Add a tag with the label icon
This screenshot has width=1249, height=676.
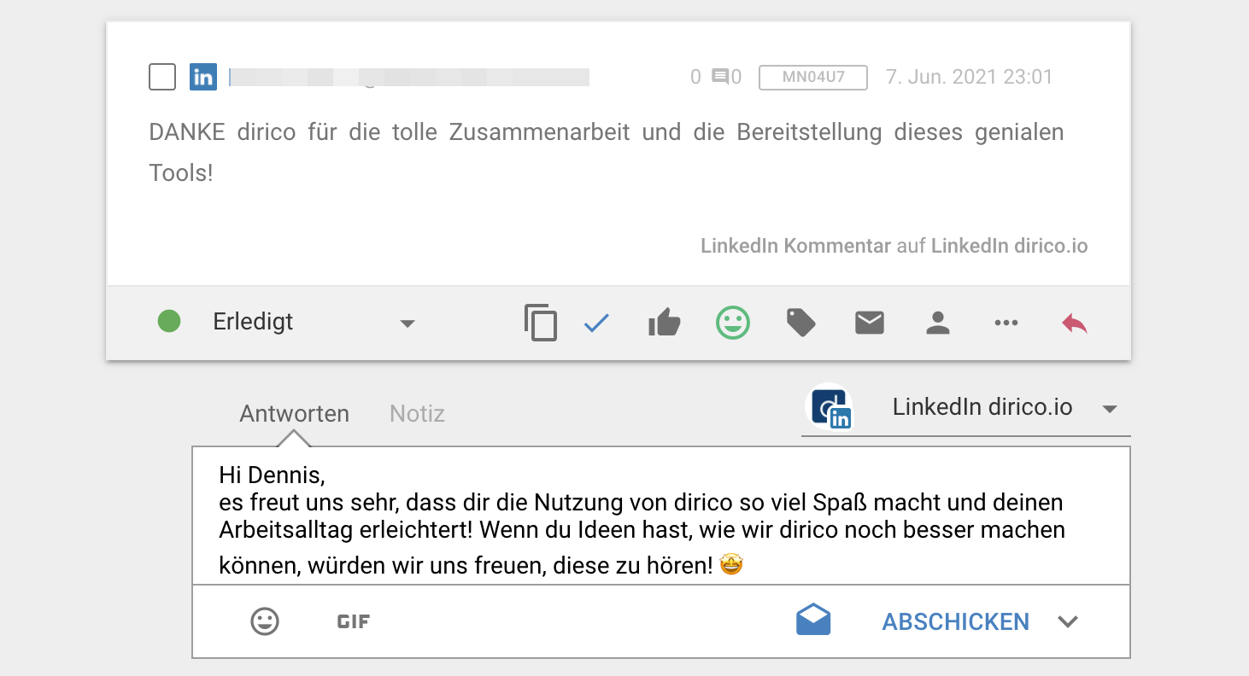click(800, 323)
